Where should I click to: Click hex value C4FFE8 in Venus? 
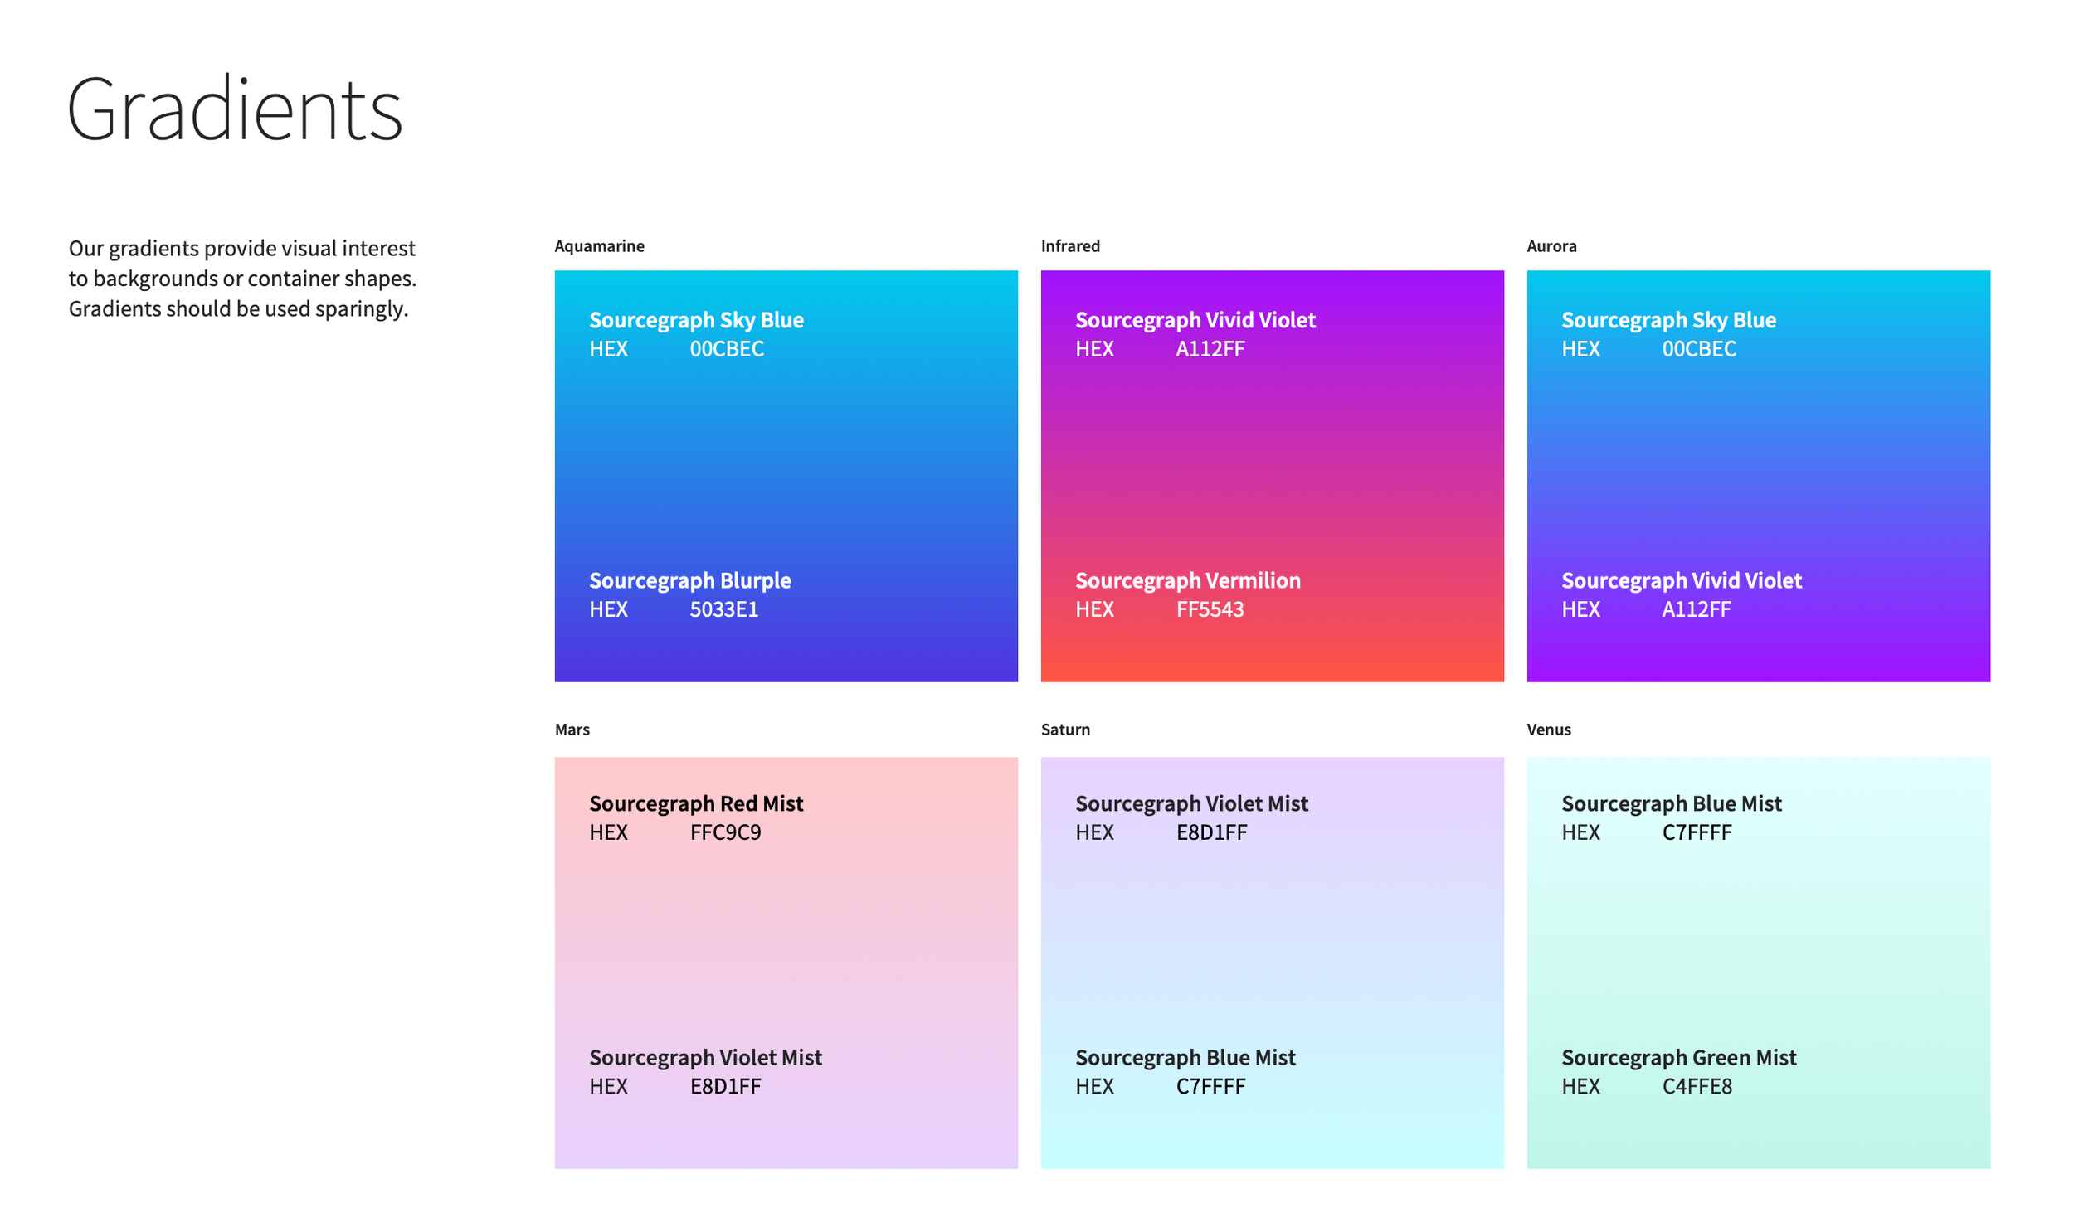[x=1697, y=1086]
